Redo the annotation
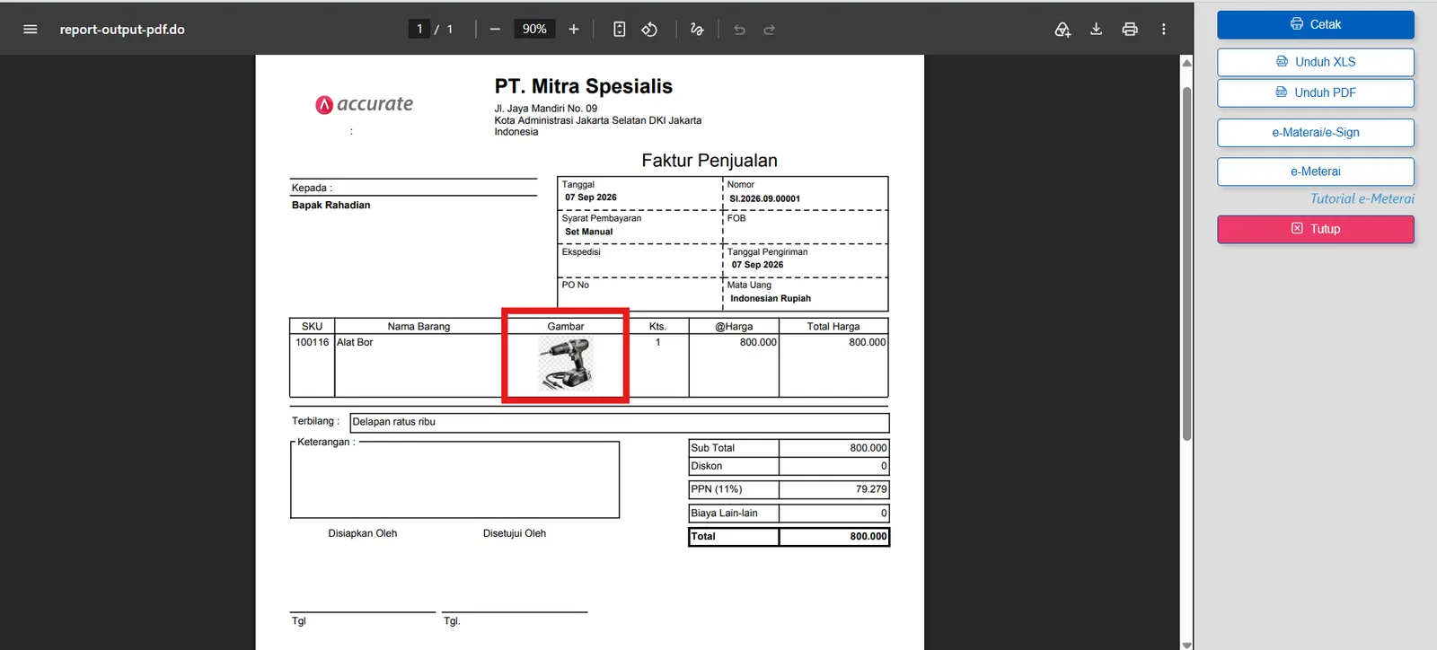This screenshot has height=650, width=1437. (x=770, y=30)
